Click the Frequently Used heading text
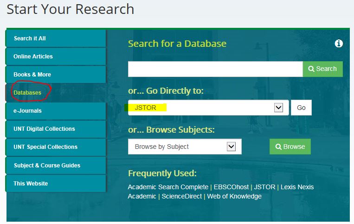 coord(162,173)
